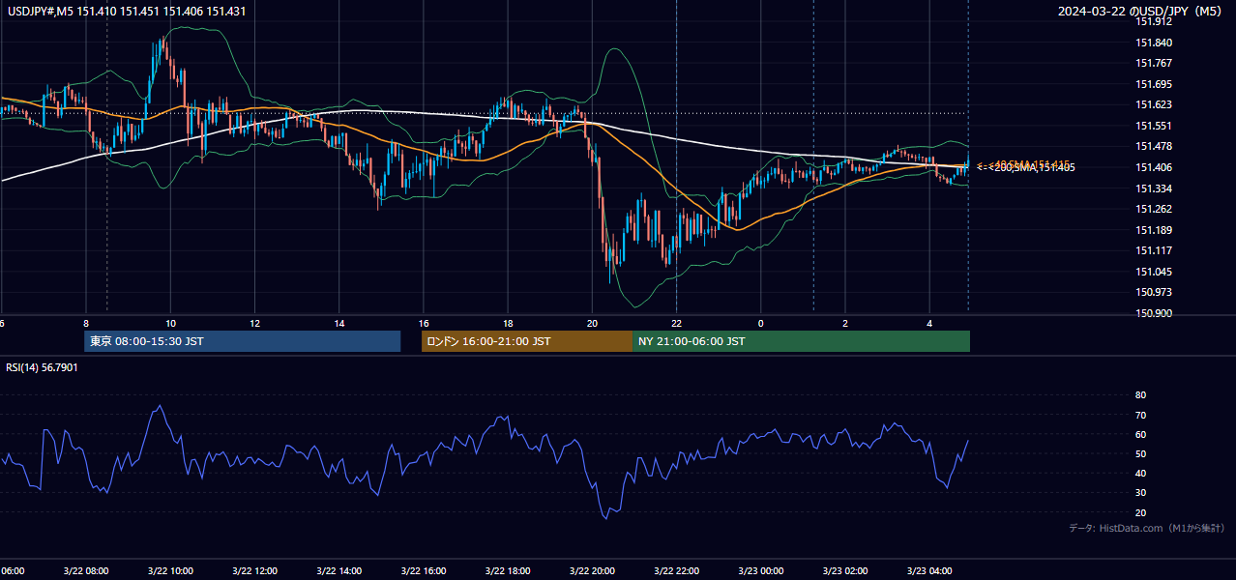Click price axis value 150.973

coord(1153,292)
